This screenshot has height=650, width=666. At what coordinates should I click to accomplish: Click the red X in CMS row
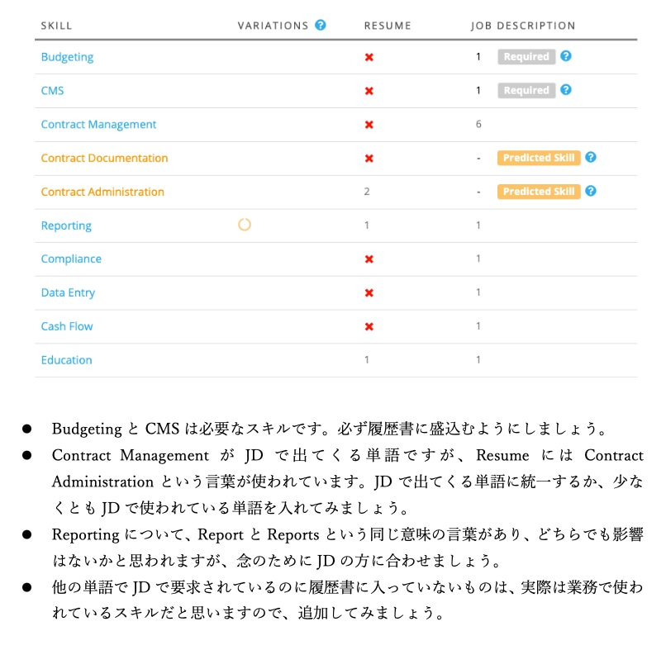[369, 91]
